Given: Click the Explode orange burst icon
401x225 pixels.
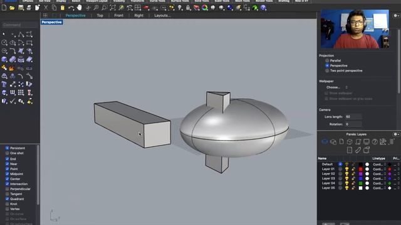Looking at the screenshot, I should coord(12,68).
